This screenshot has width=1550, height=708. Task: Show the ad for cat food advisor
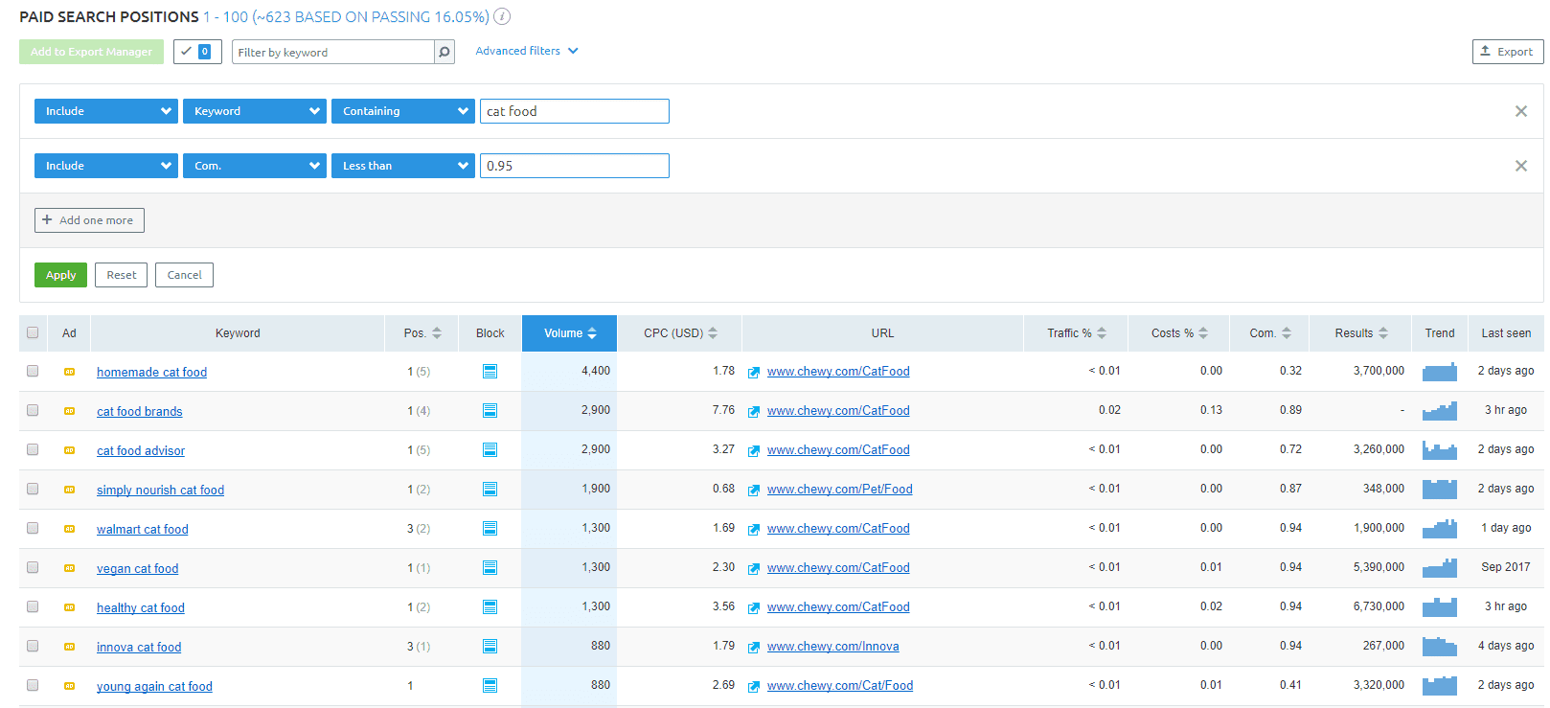(x=69, y=449)
